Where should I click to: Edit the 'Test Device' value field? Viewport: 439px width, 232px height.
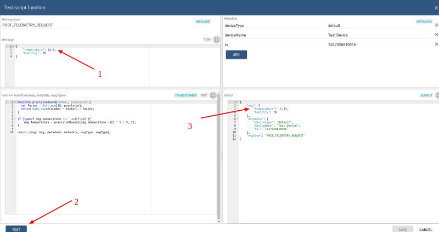coord(379,35)
